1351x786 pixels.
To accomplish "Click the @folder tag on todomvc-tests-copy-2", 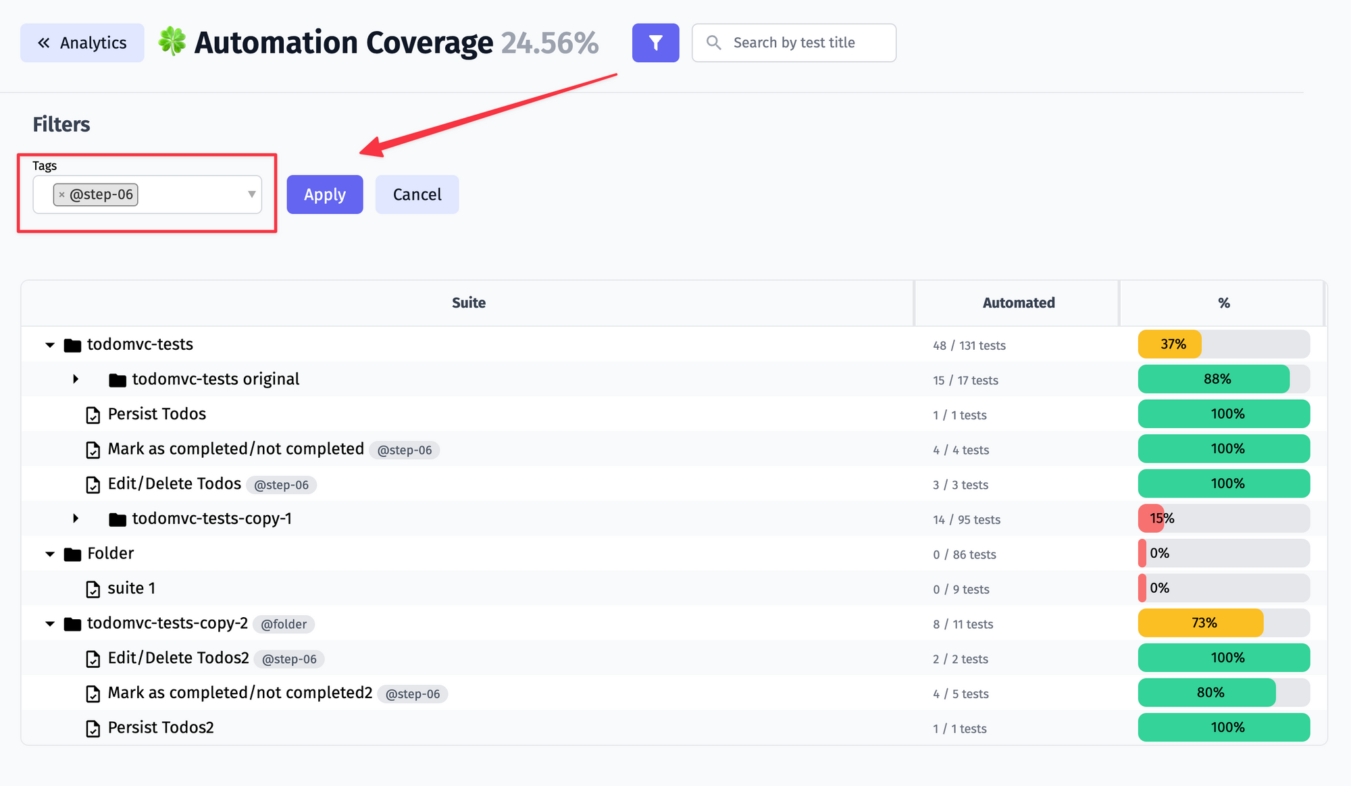I will pos(284,624).
